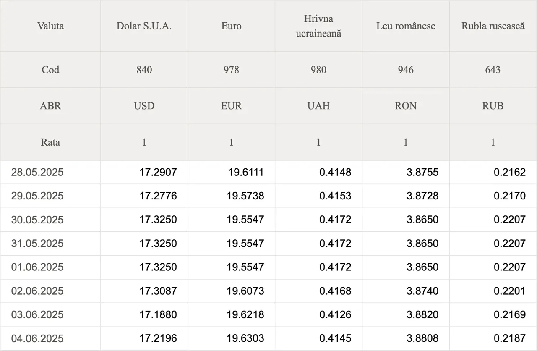
Task: Select the code 980 cell
Action: click(318, 70)
